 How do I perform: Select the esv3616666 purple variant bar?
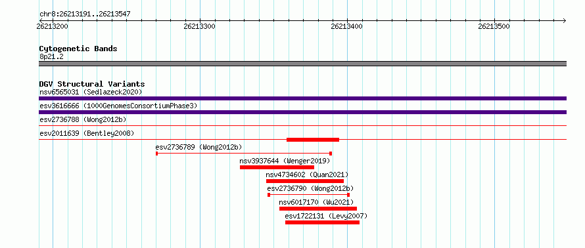(302, 112)
